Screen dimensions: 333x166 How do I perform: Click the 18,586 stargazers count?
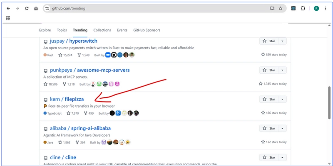[50, 84]
